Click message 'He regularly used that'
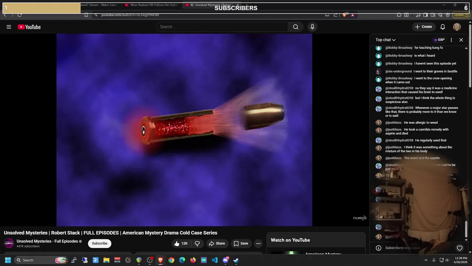 pyautogui.click(x=431, y=140)
